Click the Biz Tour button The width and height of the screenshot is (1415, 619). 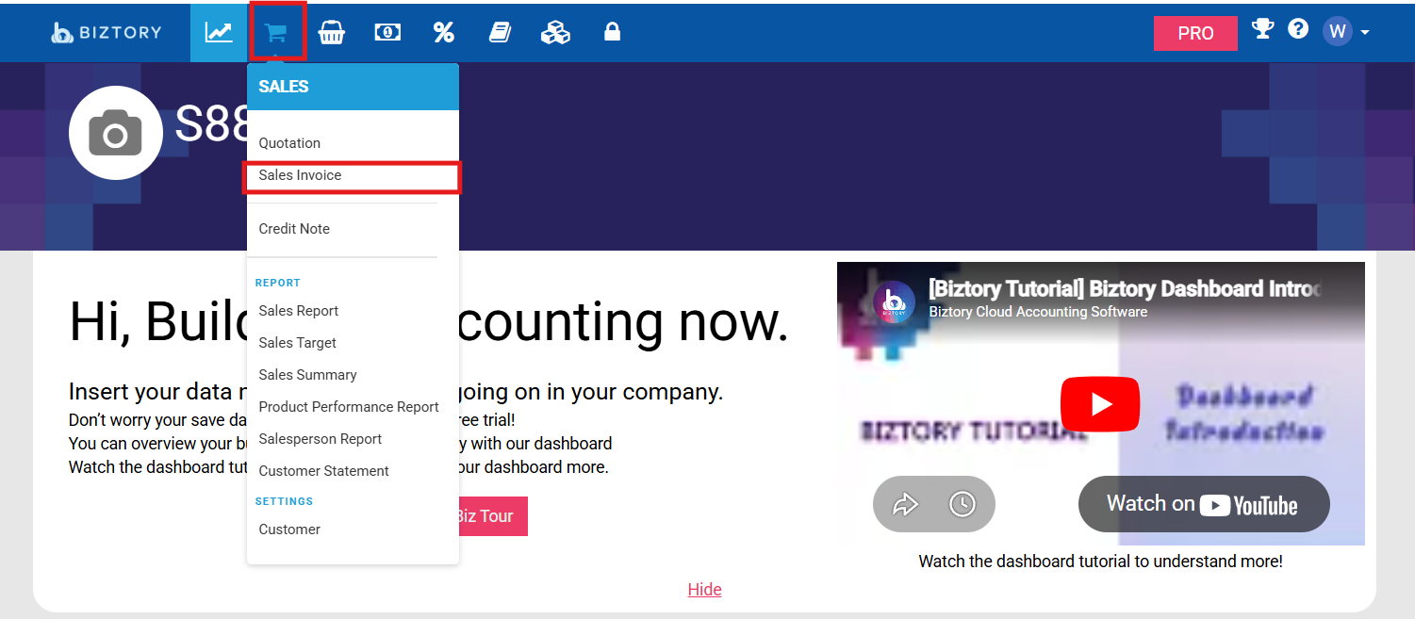click(x=491, y=516)
